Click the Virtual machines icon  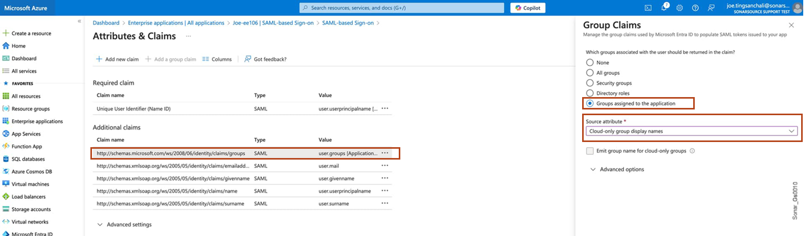[6, 184]
